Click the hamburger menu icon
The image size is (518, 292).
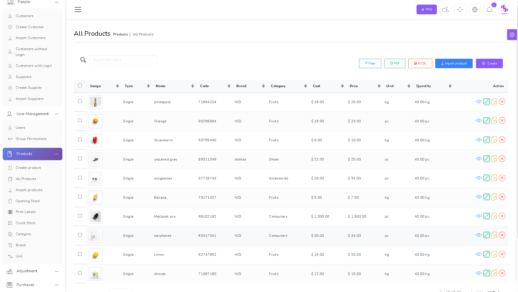78,9
